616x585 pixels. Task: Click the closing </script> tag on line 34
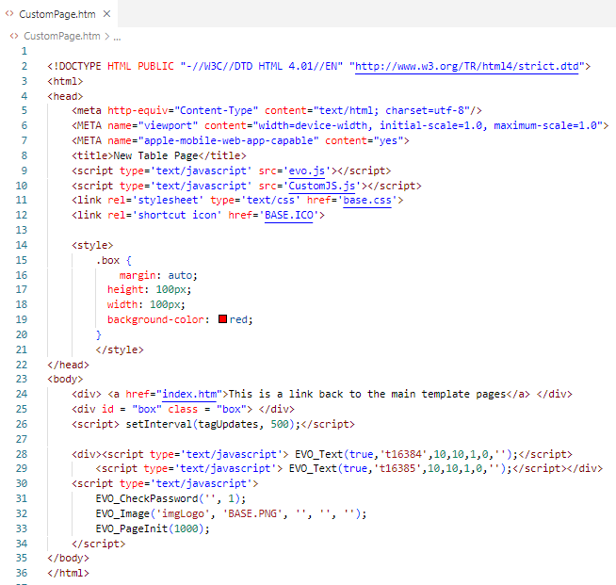click(99, 544)
